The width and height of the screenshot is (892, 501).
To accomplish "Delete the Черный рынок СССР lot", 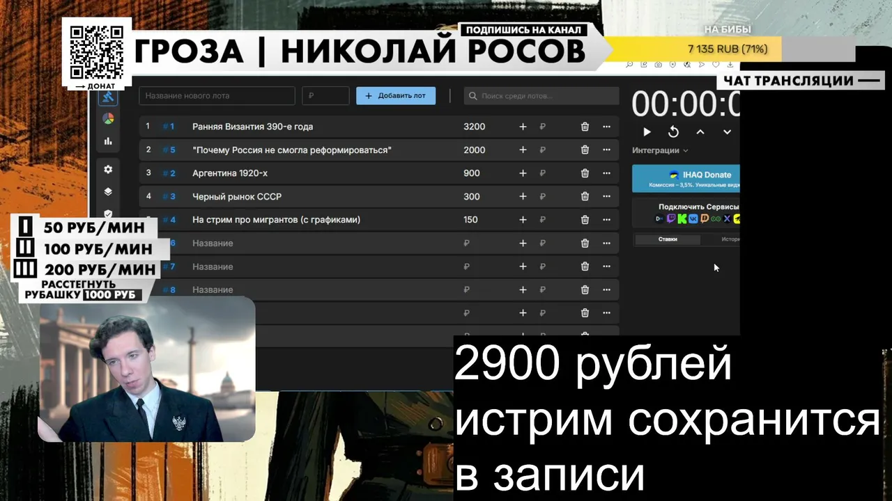I will click(585, 196).
